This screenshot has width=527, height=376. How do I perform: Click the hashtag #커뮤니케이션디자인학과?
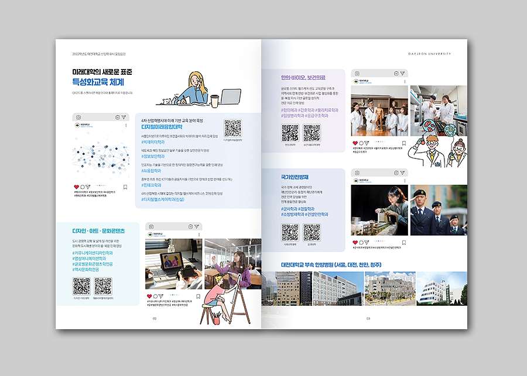93,253
